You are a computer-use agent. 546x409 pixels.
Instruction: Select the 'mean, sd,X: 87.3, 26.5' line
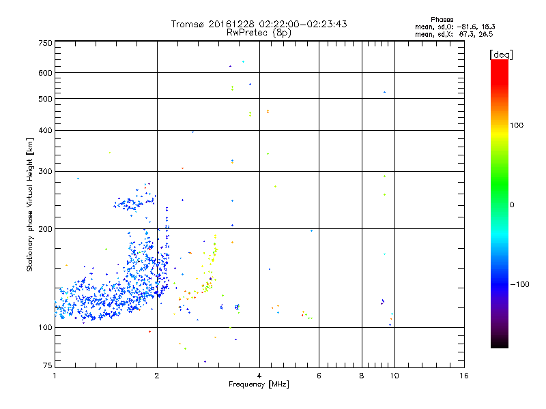point(454,34)
